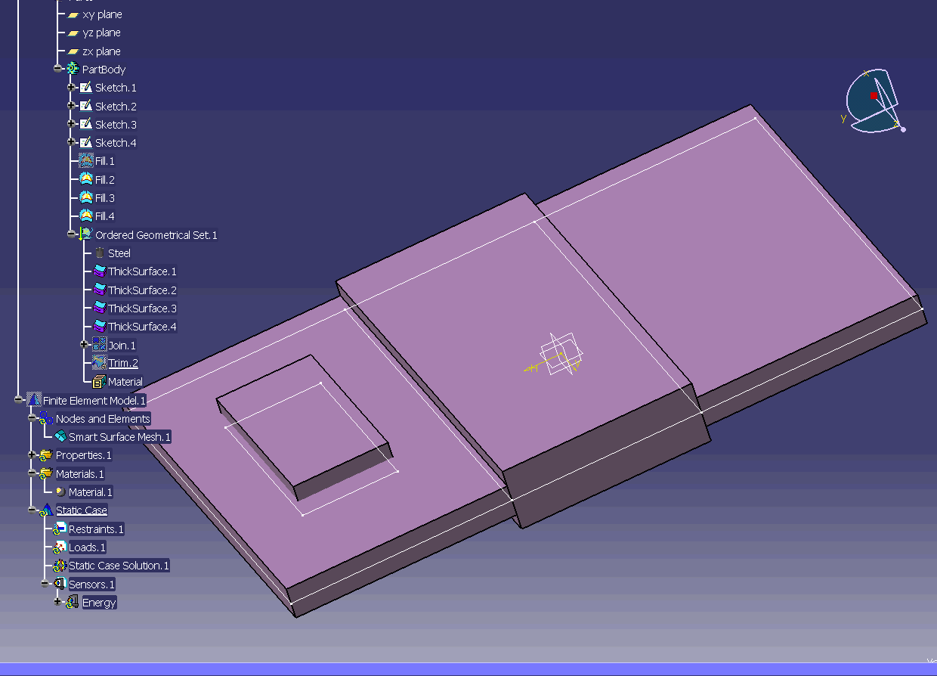Click the Fill.2 surface icon
937x676 pixels.
pyautogui.click(x=86, y=179)
